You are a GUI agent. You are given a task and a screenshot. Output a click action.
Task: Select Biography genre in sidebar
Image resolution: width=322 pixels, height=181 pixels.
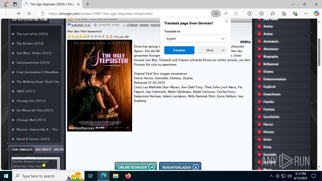pyautogui.click(x=271, y=56)
